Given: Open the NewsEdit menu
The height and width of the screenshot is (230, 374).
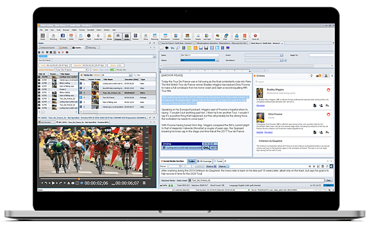Looking at the screenshot, I should pyautogui.click(x=90, y=30).
